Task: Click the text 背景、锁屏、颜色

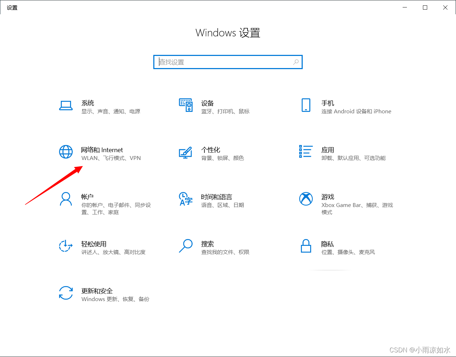Action: 222,158
